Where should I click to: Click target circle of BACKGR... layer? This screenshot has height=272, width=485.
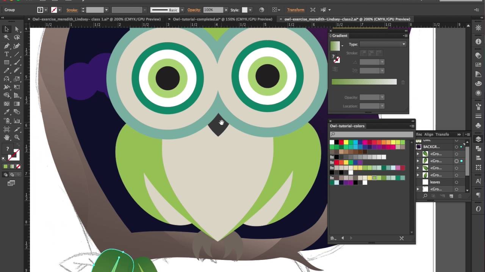pos(457,147)
